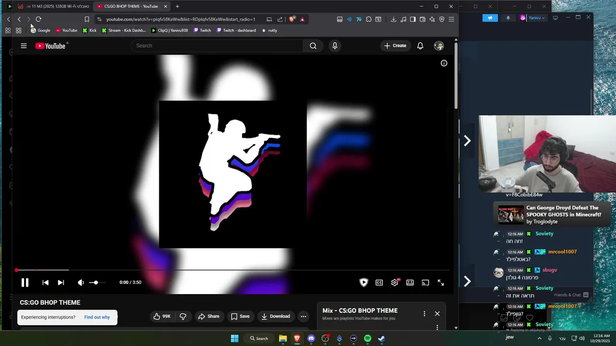The height and width of the screenshot is (346, 616).
Task: Save video to a playlist
Action: click(x=240, y=316)
